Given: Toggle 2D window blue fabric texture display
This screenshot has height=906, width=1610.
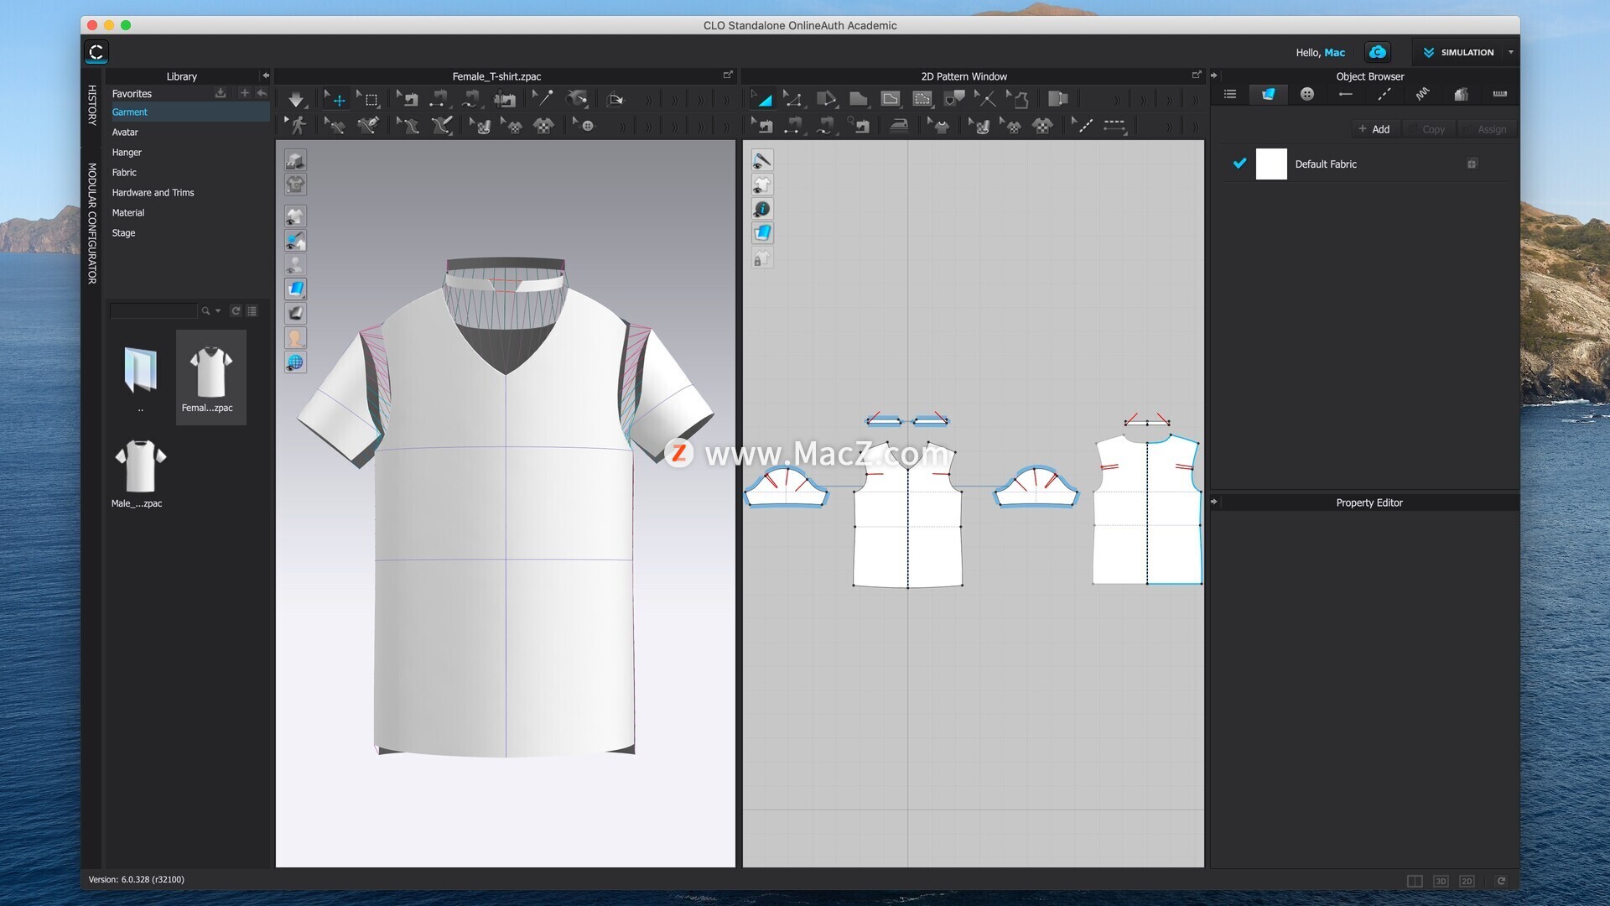Looking at the screenshot, I should [x=762, y=233].
